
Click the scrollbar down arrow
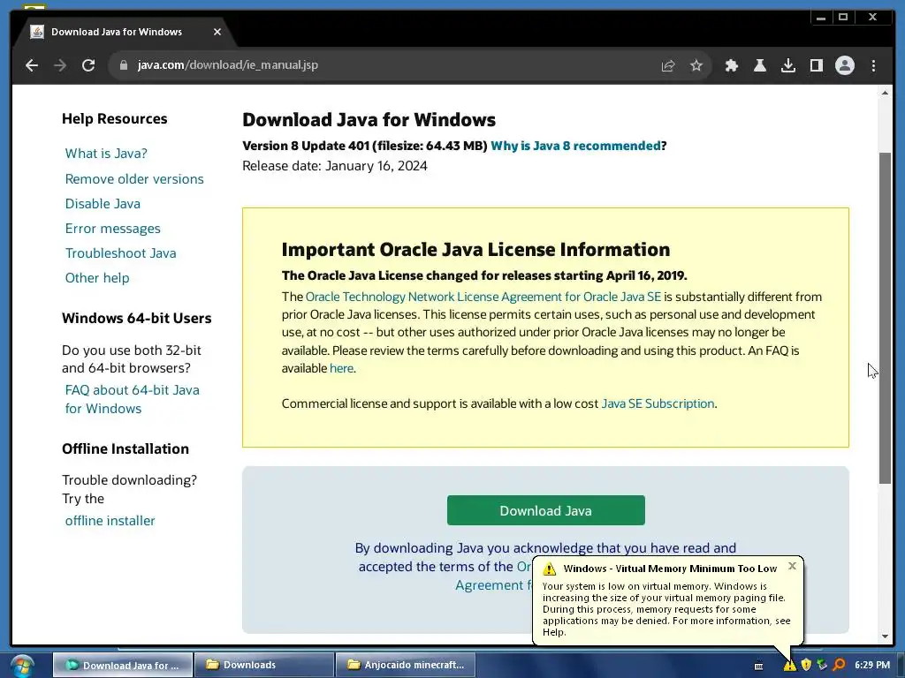[x=885, y=637]
